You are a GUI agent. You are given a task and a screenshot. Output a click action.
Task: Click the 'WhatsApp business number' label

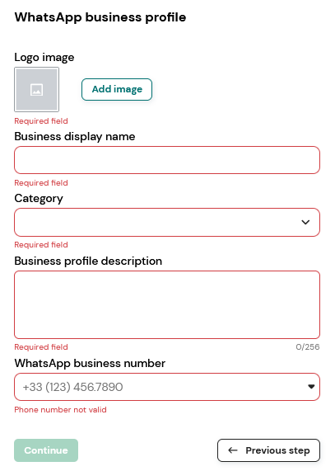point(90,364)
